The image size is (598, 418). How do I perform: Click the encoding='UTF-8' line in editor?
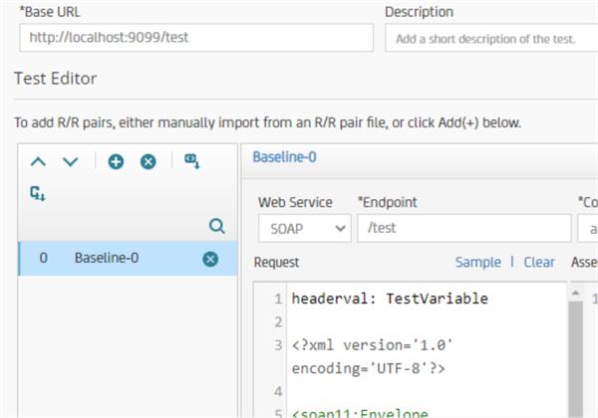pyautogui.click(x=368, y=368)
